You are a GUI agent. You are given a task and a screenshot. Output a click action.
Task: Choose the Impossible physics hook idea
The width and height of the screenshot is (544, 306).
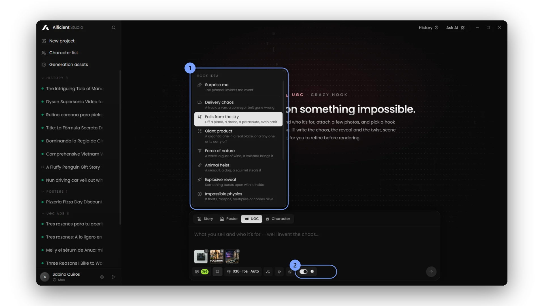238,197
